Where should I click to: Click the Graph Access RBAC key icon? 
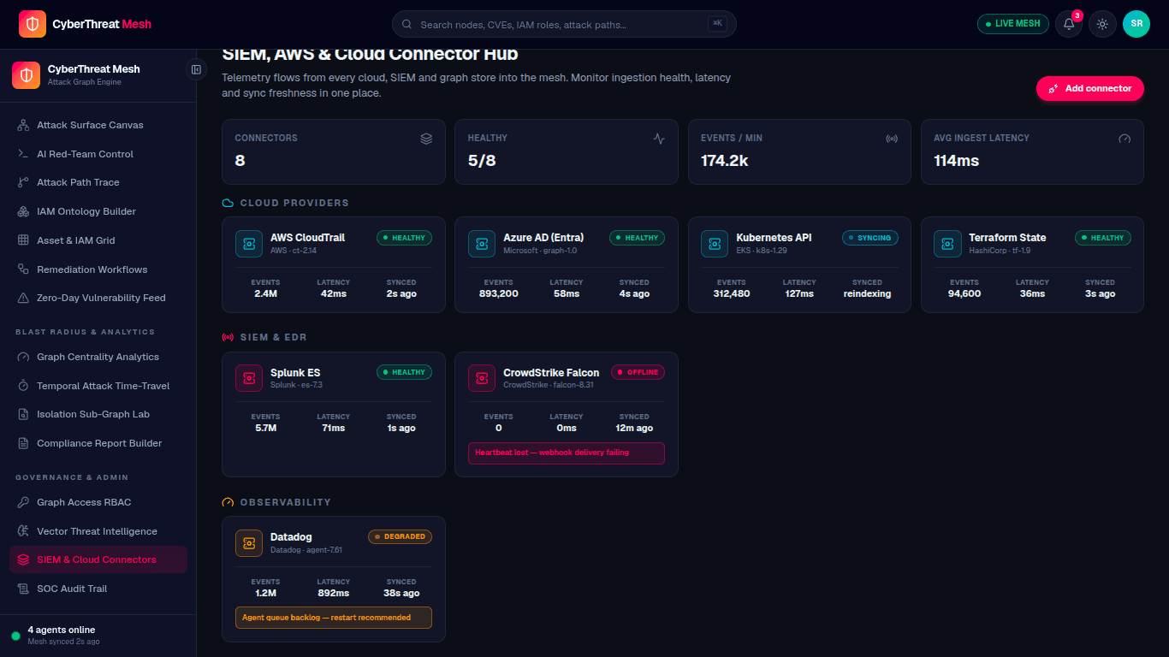tap(23, 502)
